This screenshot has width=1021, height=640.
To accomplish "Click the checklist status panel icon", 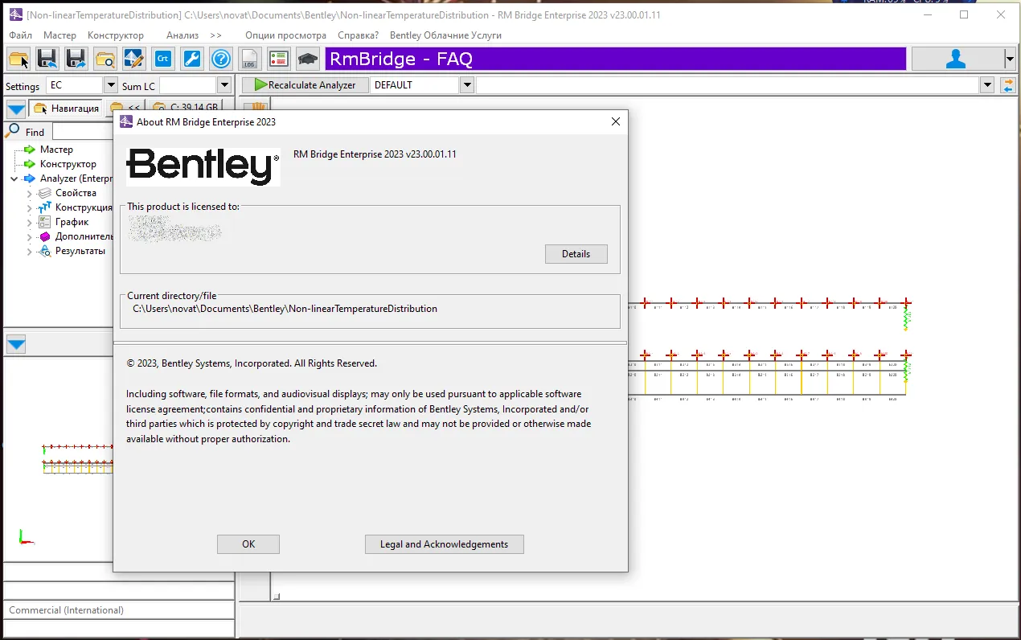I will pos(279,59).
